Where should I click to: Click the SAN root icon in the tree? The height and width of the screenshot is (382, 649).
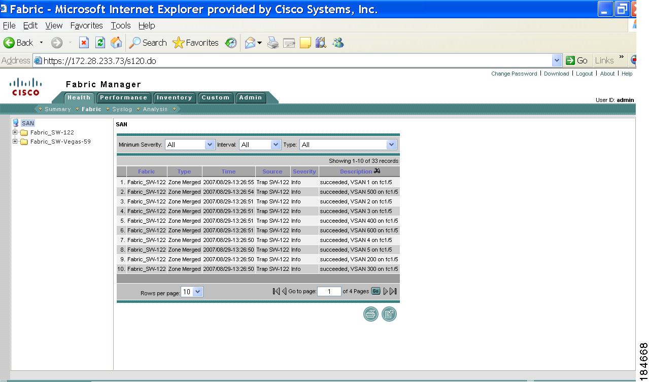point(16,123)
